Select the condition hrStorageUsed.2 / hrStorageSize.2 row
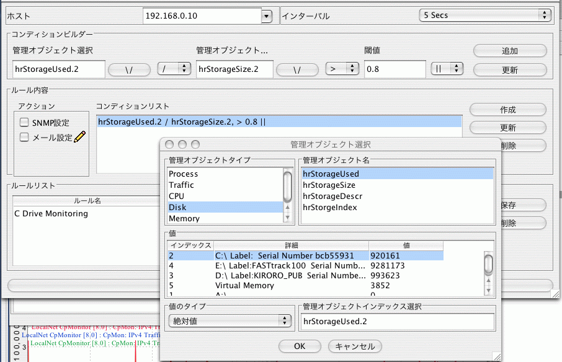The width and height of the screenshot is (562, 362). pyautogui.click(x=279, y=121)
